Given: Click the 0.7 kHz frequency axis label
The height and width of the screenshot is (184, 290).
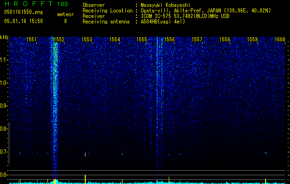Looking at the screenshot, I should (x=4, y=152).
